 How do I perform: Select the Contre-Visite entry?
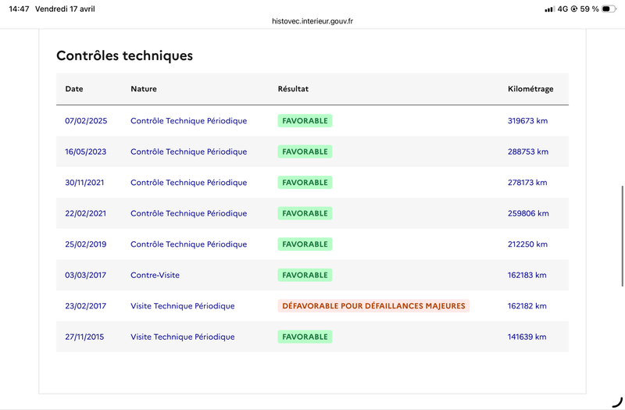[155, 275]
